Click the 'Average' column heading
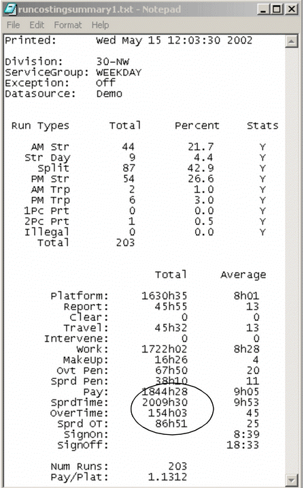This screenshot has height=488, width=304. click(243, 275)
